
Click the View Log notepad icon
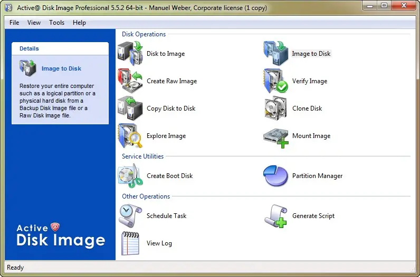130,243
